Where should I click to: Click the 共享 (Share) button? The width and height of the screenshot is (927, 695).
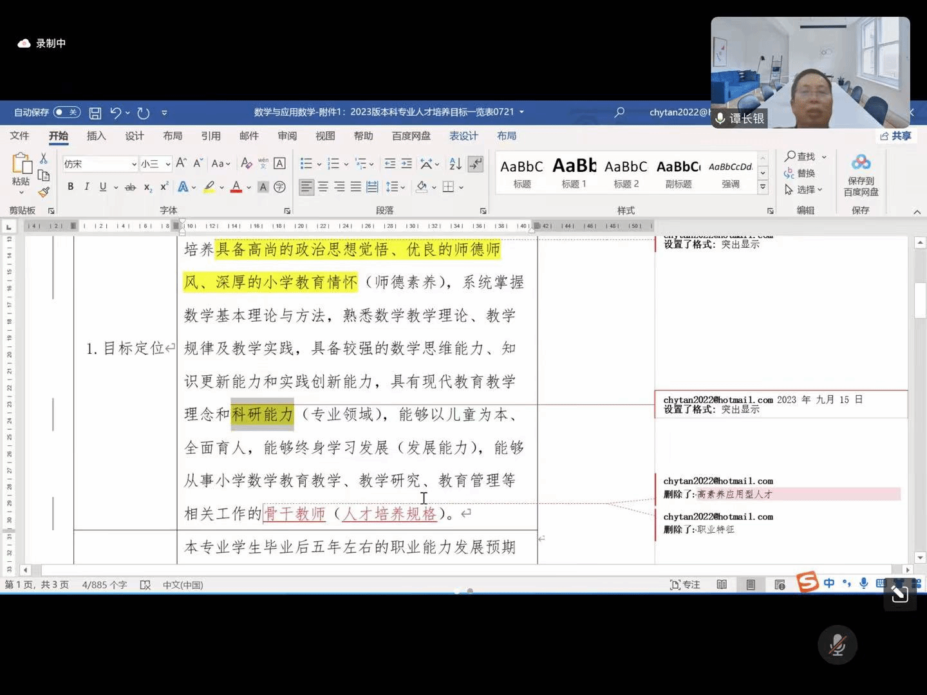click(895, 136)
